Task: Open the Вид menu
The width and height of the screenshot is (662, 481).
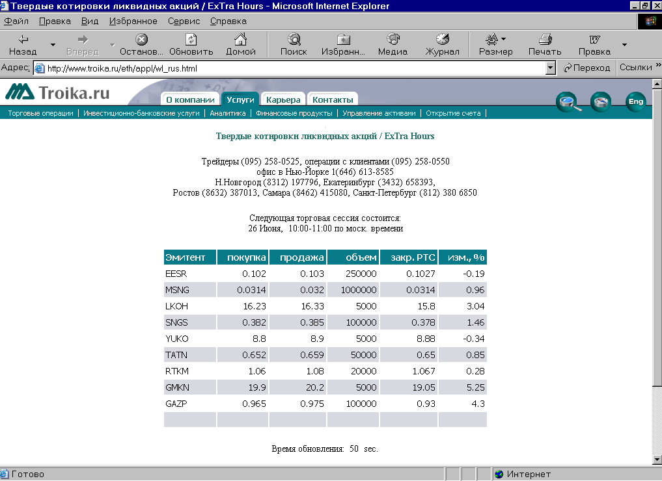Action: (90, 21)
